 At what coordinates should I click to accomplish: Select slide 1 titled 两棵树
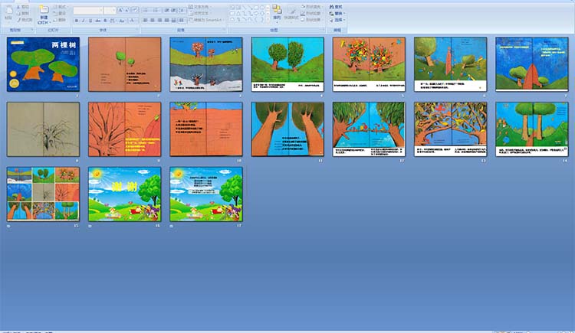click(43, 64)
